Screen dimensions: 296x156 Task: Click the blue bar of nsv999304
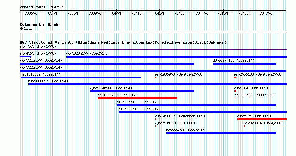(221, 133)
